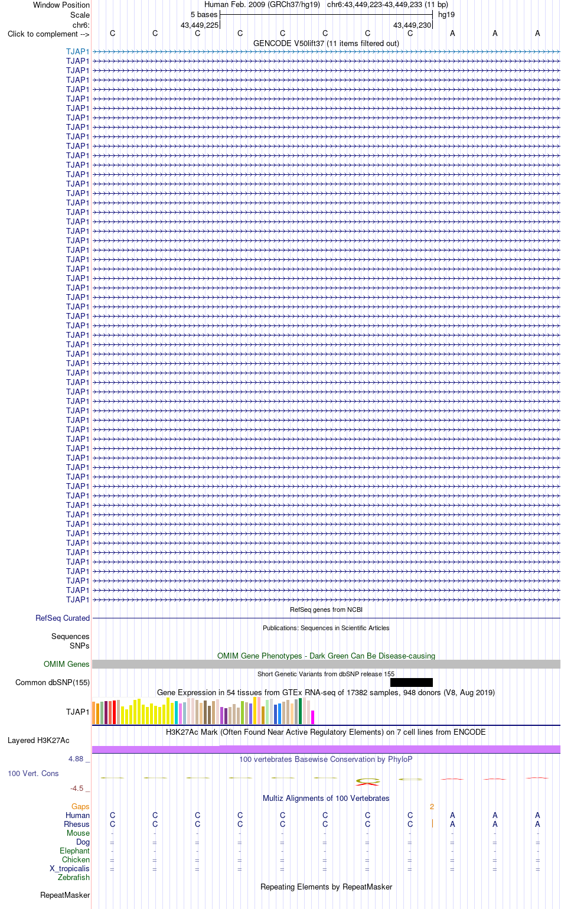Screen dimensions: 561x909
Task: Click the Mouse alignment row label
Action: click(78, 833)
